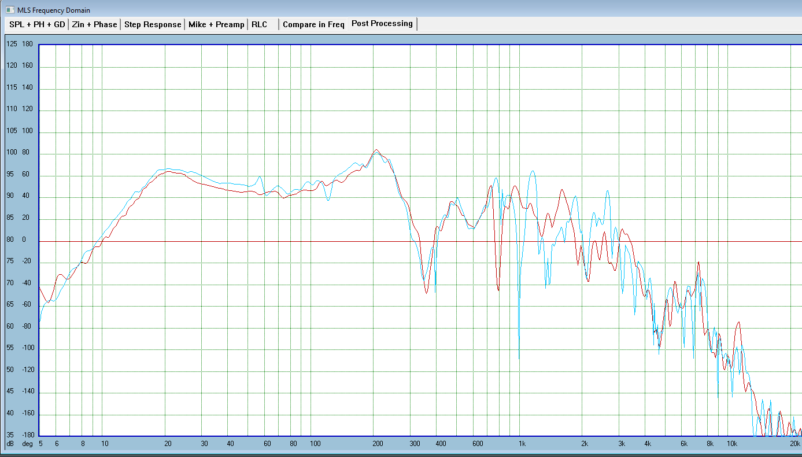Click the -180 degree axis label
802x457 pixels.
(27, 435)
